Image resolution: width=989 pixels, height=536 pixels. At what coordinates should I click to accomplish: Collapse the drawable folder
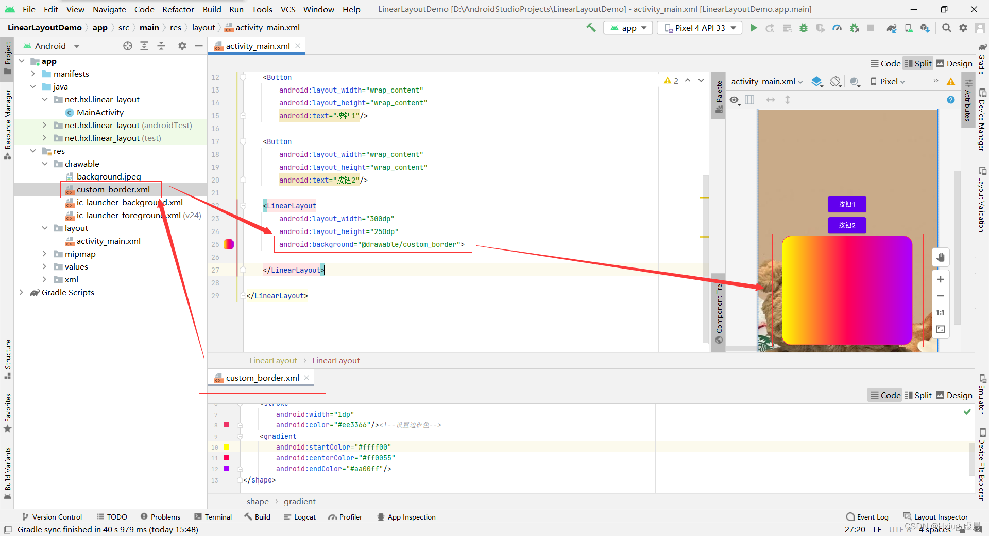[45, 164]
